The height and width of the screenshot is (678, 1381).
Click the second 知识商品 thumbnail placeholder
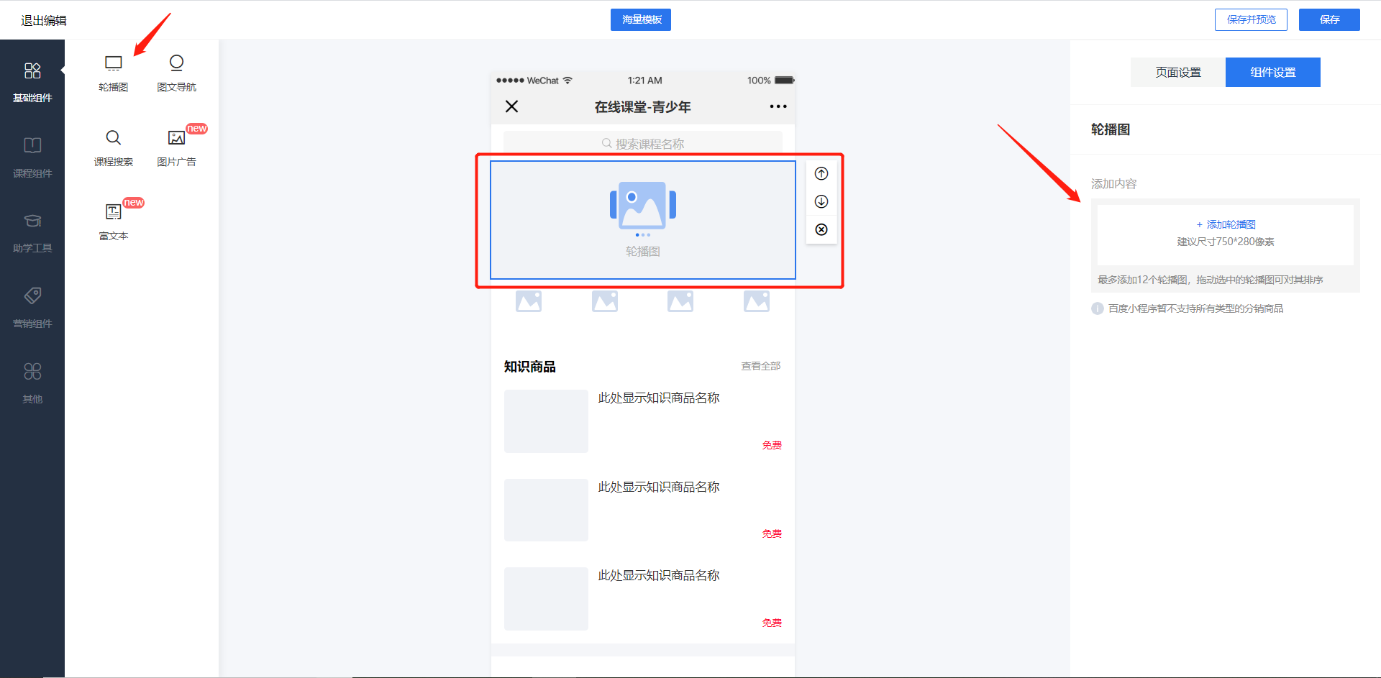pyautogui.click(x=546, y=510)
